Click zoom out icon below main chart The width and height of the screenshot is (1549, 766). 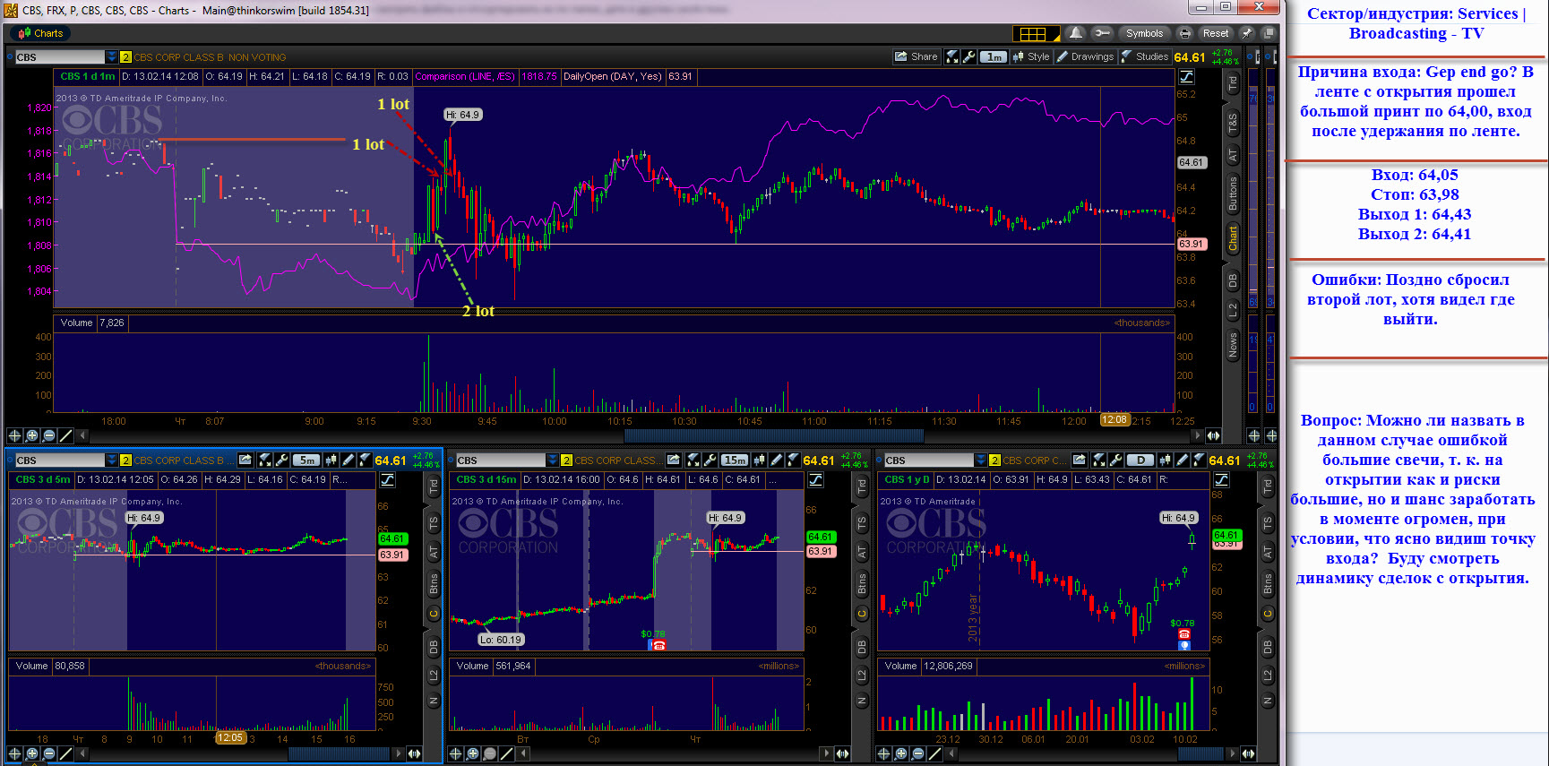[49, 435]
